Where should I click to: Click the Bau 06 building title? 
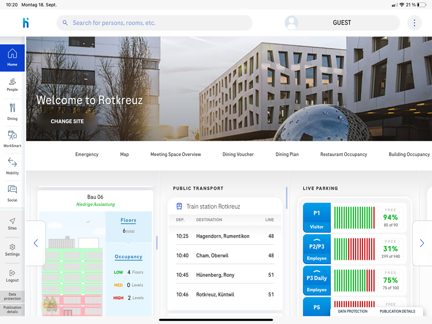tap(95, 197)
